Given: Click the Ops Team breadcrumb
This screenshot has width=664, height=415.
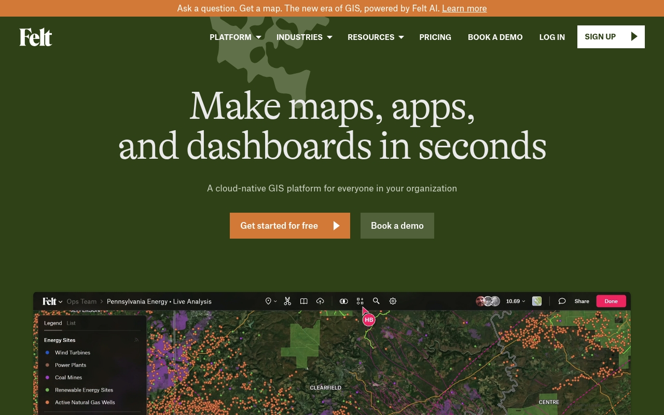Looking at the screenshot, I should coord(81,301).
